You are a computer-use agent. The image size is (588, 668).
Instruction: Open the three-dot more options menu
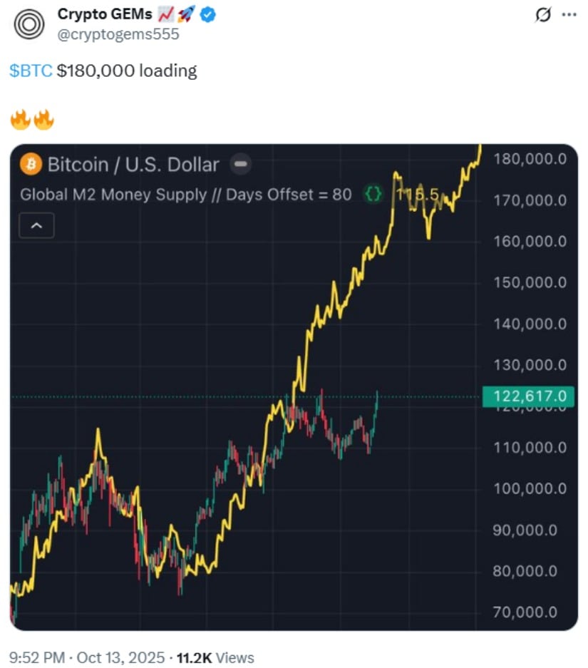coord(569,14)
